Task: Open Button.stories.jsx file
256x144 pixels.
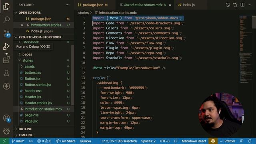Action: [38, 85]
